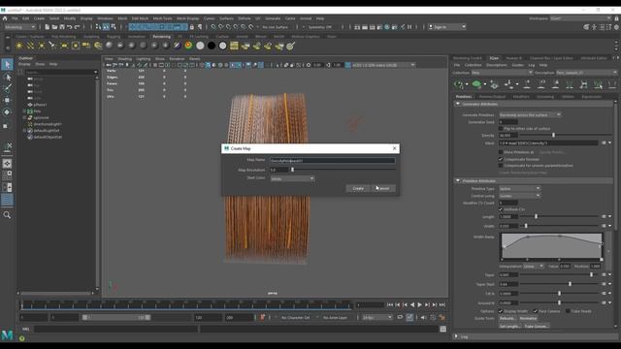Edit the Map Name text field
Image resolution: width=621 pixels, height=349 pixels.
[332, 160]
